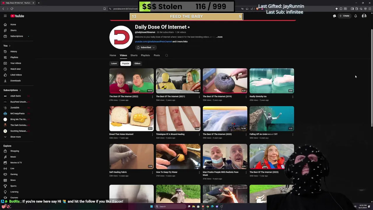The height and width of the screenshot is (210, 373).
Task: Open options for Best Of The Internet (2022)
Action: click(152, 97)
